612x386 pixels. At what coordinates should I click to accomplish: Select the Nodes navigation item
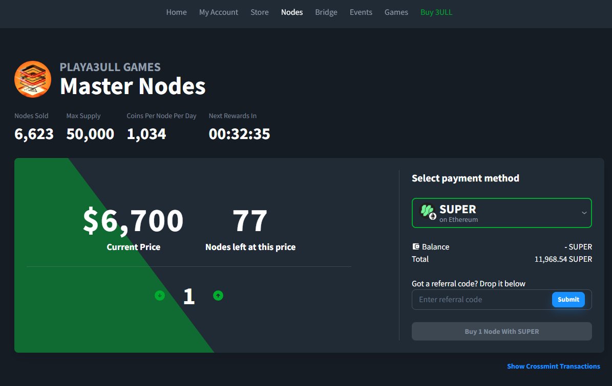[292, 12]
